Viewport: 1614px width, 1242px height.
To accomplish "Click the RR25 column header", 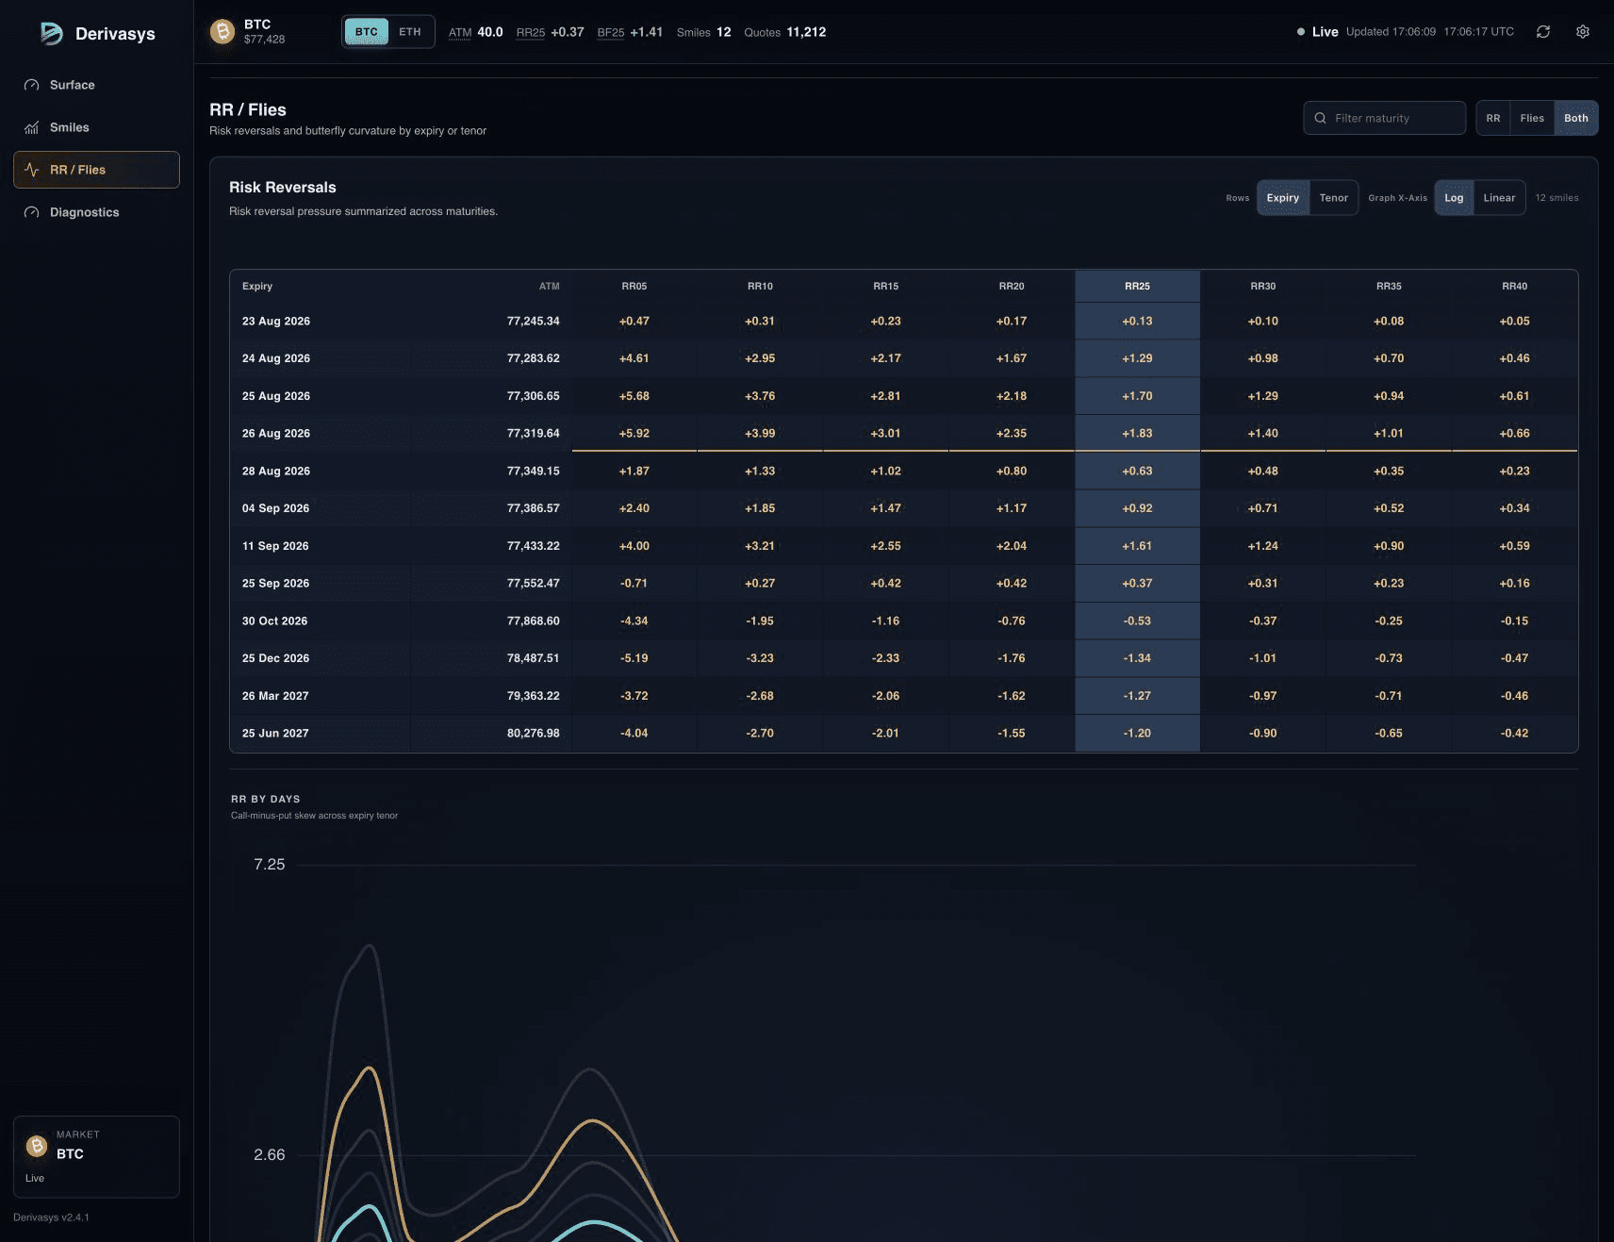I will click(x=1137, y=286).
